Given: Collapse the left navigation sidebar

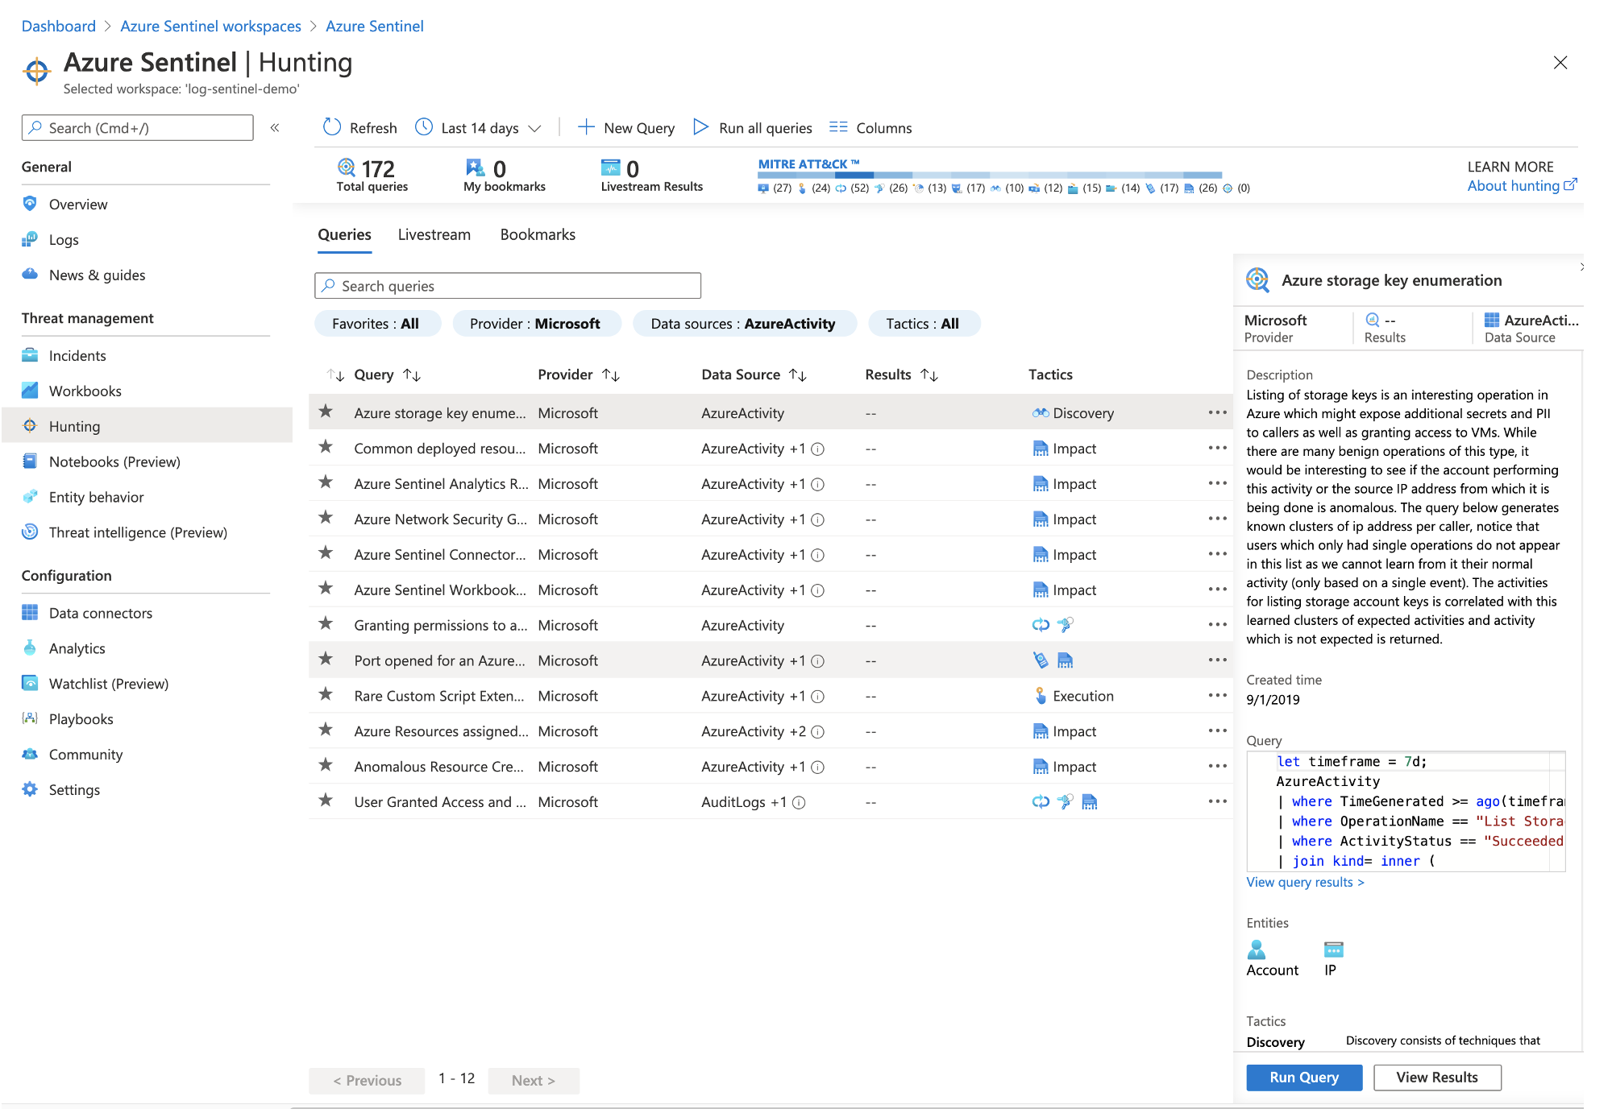Looking at the screenshot, I should pos(275,127).
